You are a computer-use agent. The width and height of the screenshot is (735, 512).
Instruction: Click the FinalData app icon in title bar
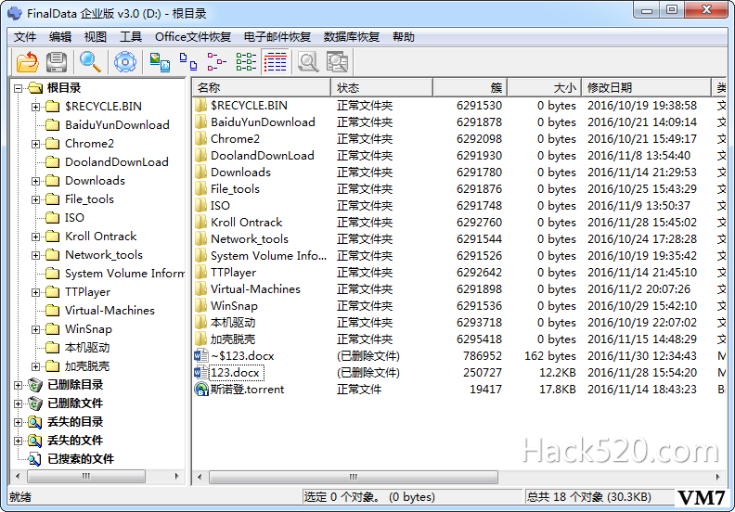pyautogui.click(x=15, y=13)
